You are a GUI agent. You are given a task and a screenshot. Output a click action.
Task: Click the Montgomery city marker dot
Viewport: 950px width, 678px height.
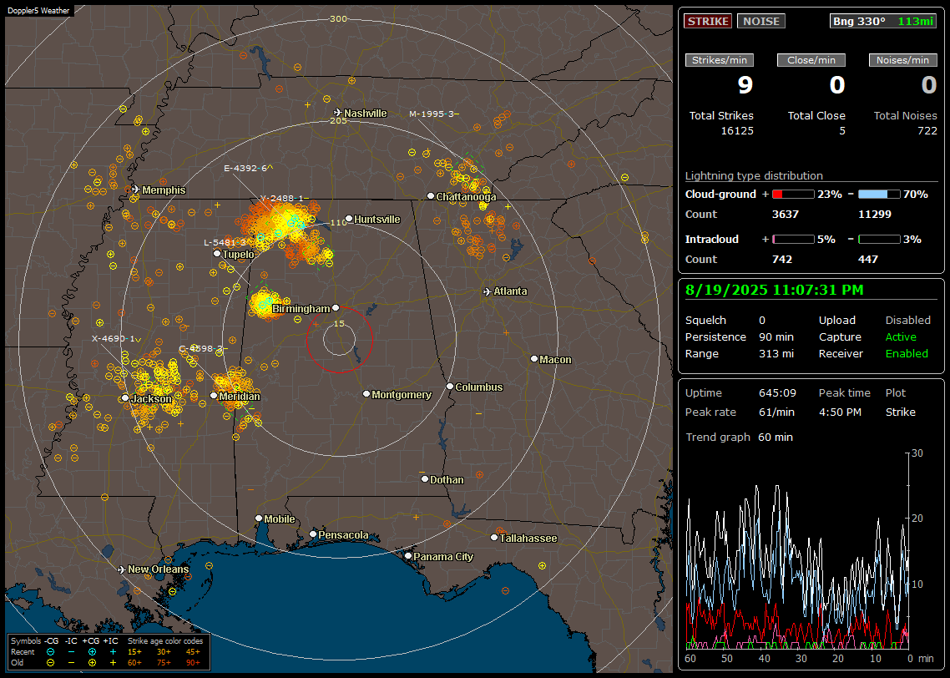(366, 394)
